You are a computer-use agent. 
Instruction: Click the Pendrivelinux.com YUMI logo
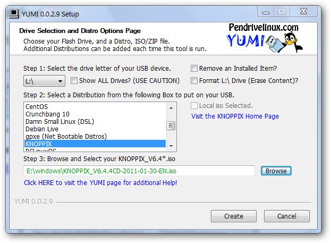[265, 38]
